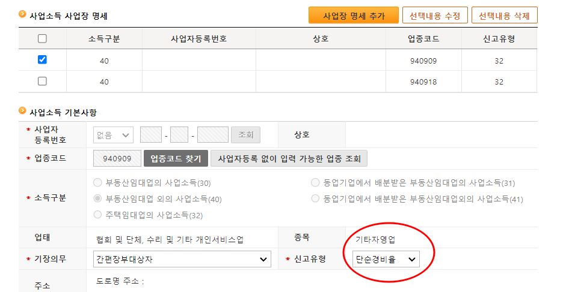
Task: Select 주택임대업의 사업소득(32) radio option
Action: click(98, 214)
